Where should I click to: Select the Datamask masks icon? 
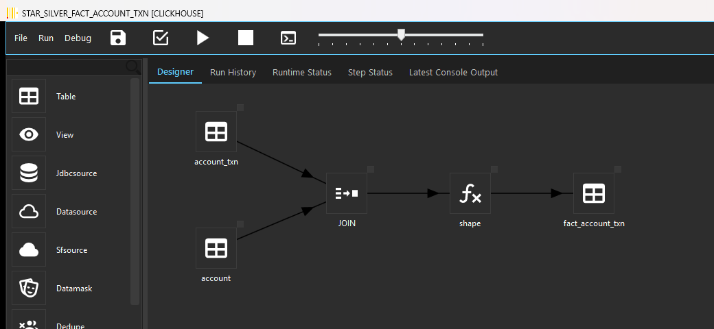(29, 288)
